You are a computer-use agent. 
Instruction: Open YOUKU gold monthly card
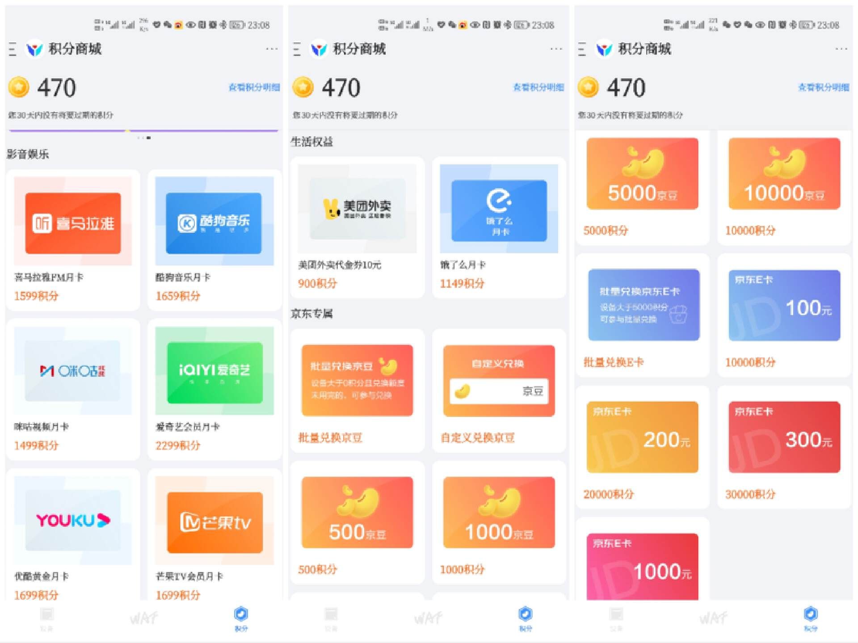73,535
